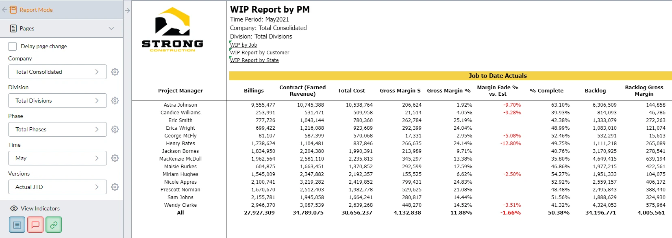This screenshot has width=672, height=238.
Task: Click the Contract (Earned Revenue) column header
Action: (302, 90)
